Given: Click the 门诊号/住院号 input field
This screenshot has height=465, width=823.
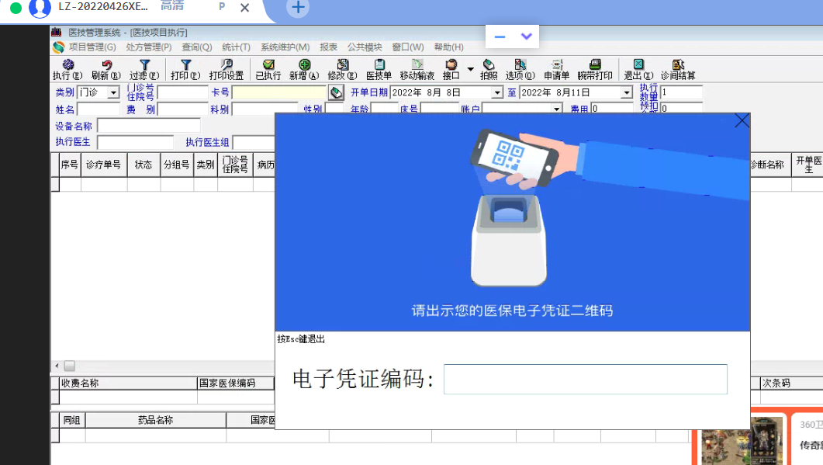Looking at the screenshot, I should [x=182, y=92].
